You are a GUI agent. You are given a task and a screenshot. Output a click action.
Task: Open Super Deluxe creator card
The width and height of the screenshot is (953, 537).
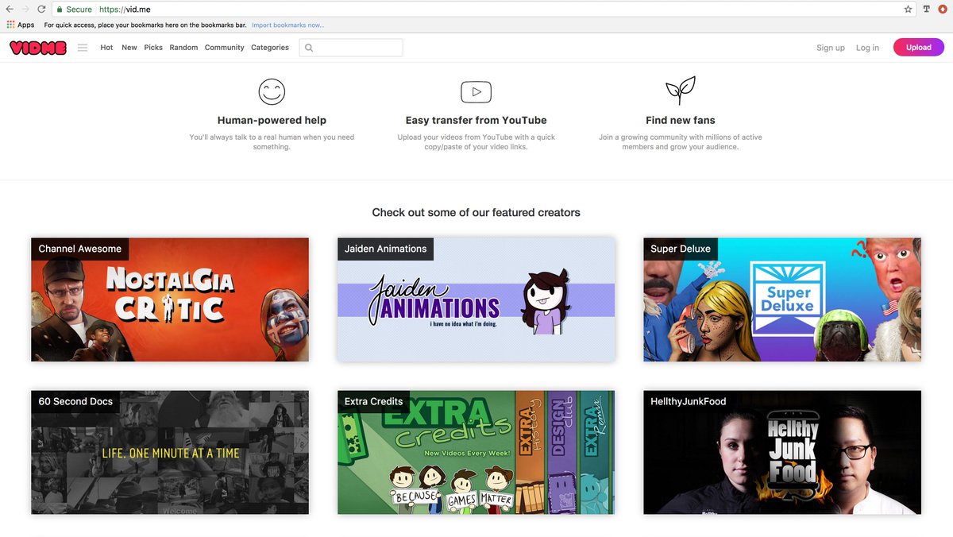click(782, 299)
